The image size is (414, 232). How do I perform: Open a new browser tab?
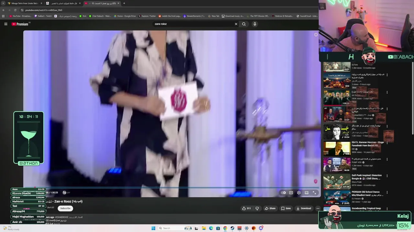[124, 3]
